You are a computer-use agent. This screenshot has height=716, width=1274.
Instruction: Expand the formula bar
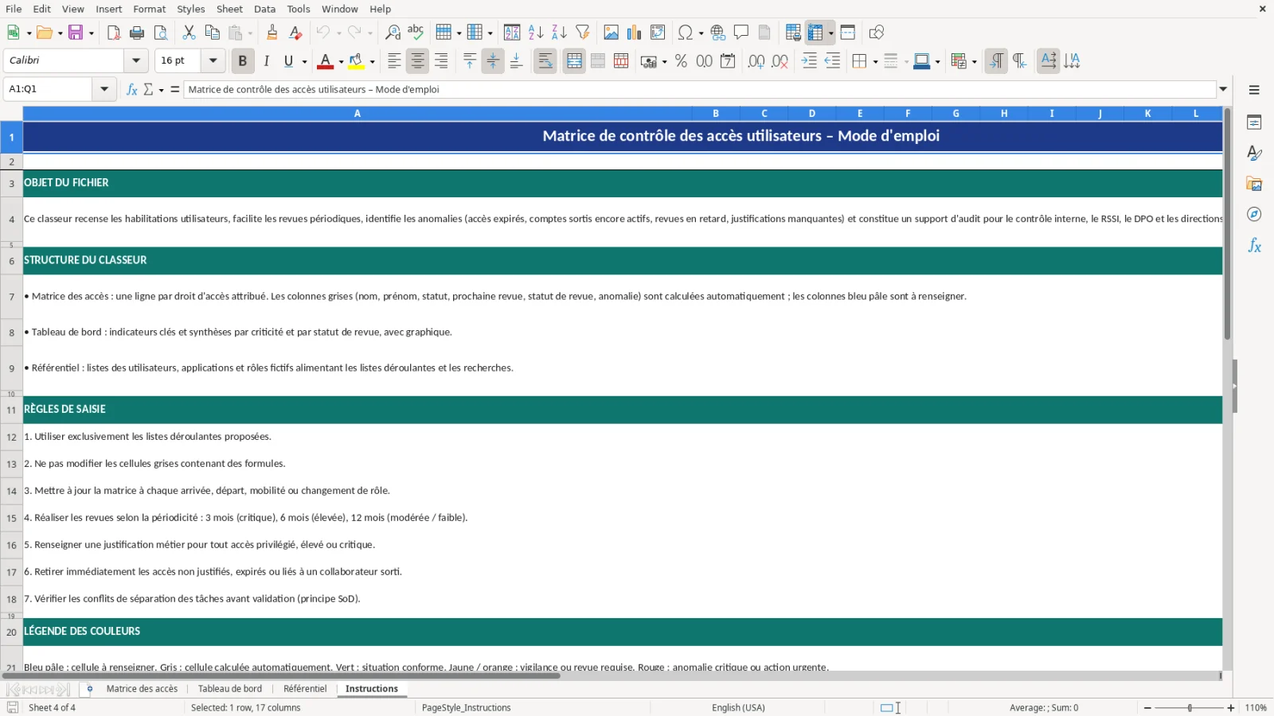1223,89
